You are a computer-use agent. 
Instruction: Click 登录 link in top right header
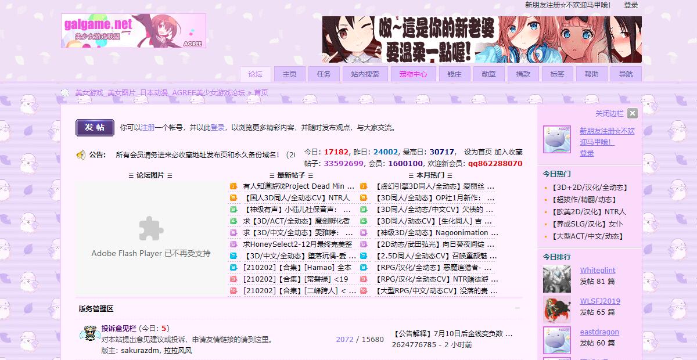click(x=631, y=5)
